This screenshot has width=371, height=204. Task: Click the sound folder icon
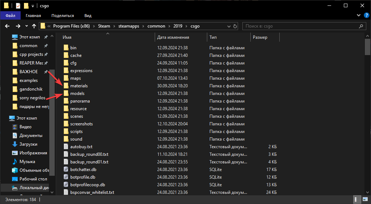(x=66, y=139)
